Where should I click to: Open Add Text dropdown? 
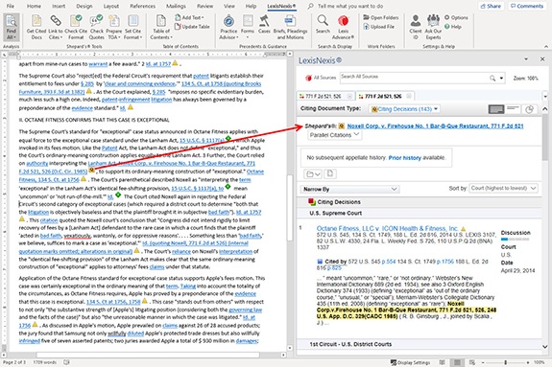[x=189, y=17]
